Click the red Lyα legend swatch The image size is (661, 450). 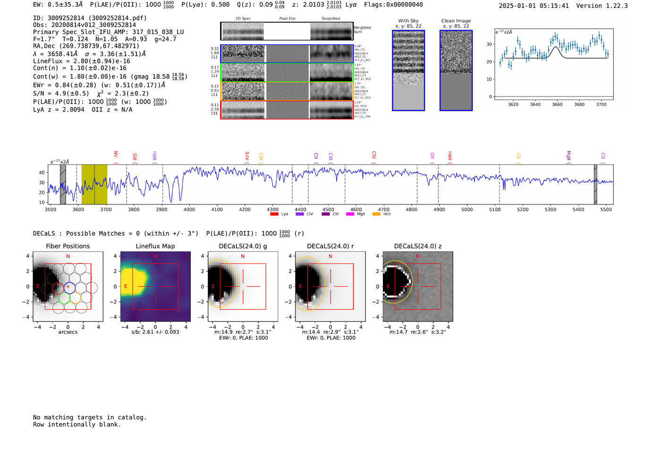[x=274, y=214]
